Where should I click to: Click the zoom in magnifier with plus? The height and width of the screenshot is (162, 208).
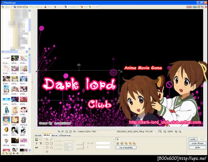[176, 132]
